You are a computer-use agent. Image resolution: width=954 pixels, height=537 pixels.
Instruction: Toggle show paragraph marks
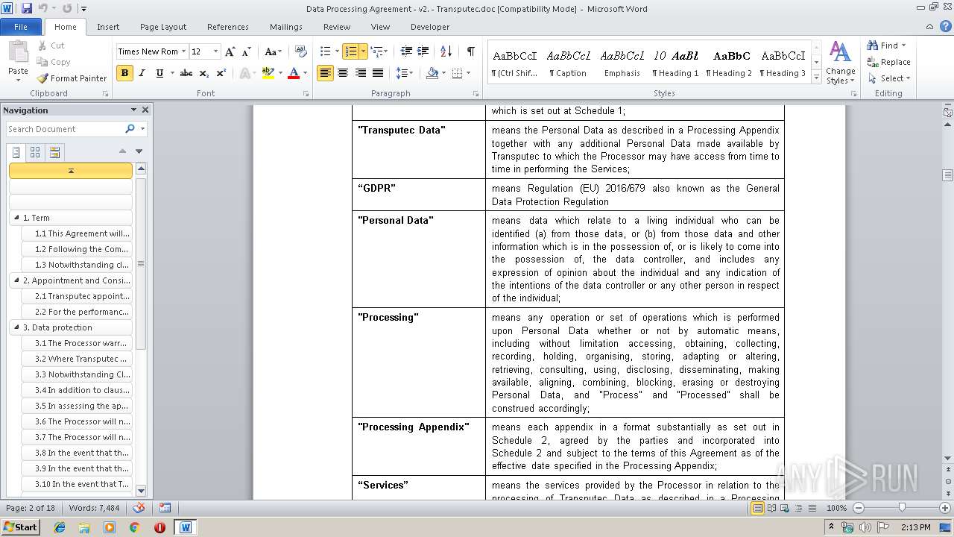tap(471, 51)
